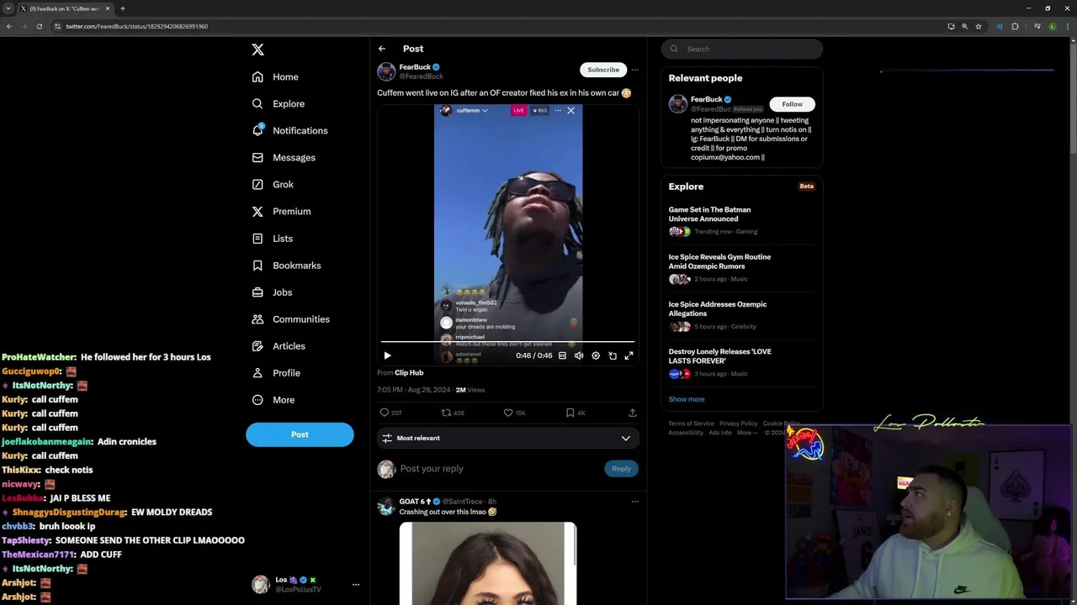Go to Profile in the sidebar
Image resolution: width=1077 pixels, height=605 pixels.
tap(275, 373)
